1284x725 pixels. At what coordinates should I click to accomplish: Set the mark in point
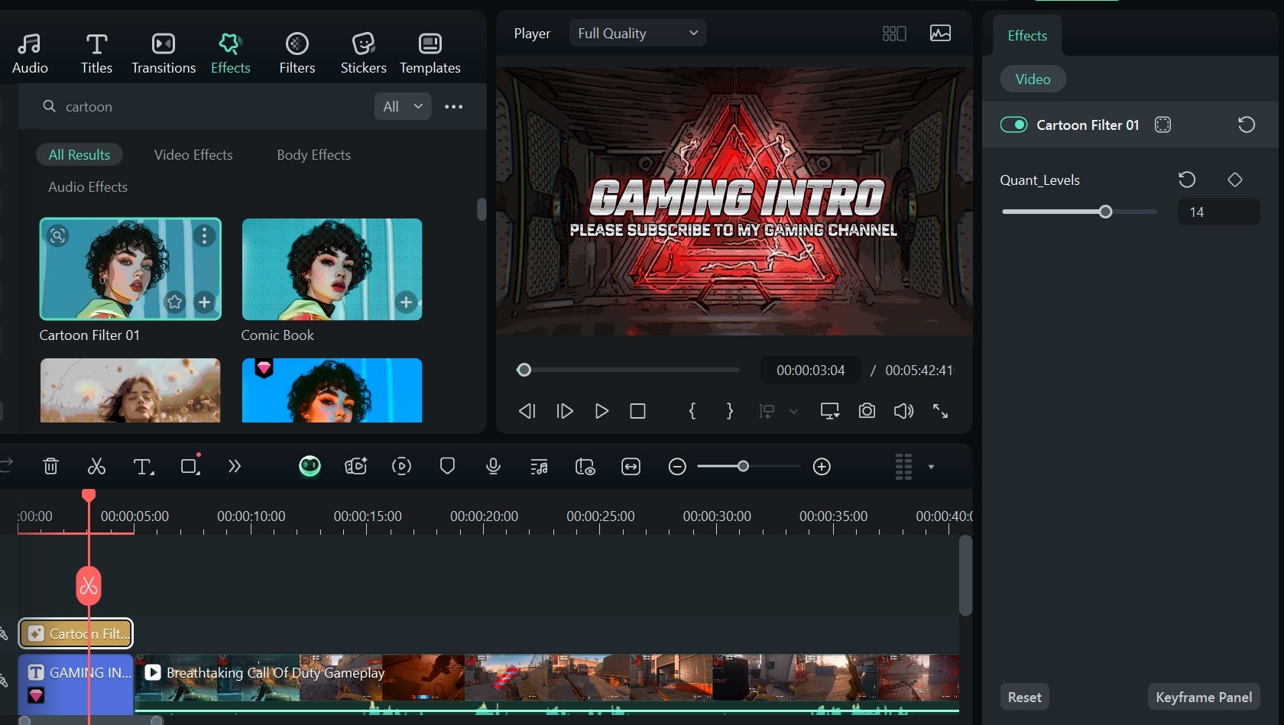692,411
